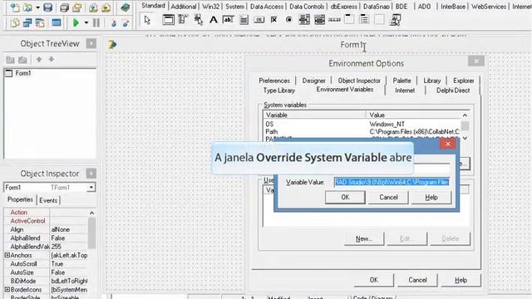This screenshot has width=532, height=299.
Task: Switch to the Additional palette tab
Action: pos(184,7)
